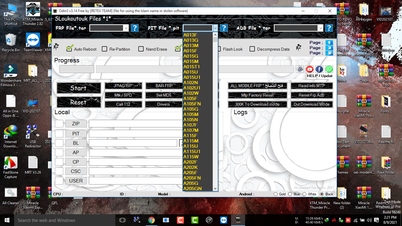Image resolution: width=402 pixels, height=226 pixels.
Task: Select All Cleaner desktop icon
Action: (x=11, y=196)
